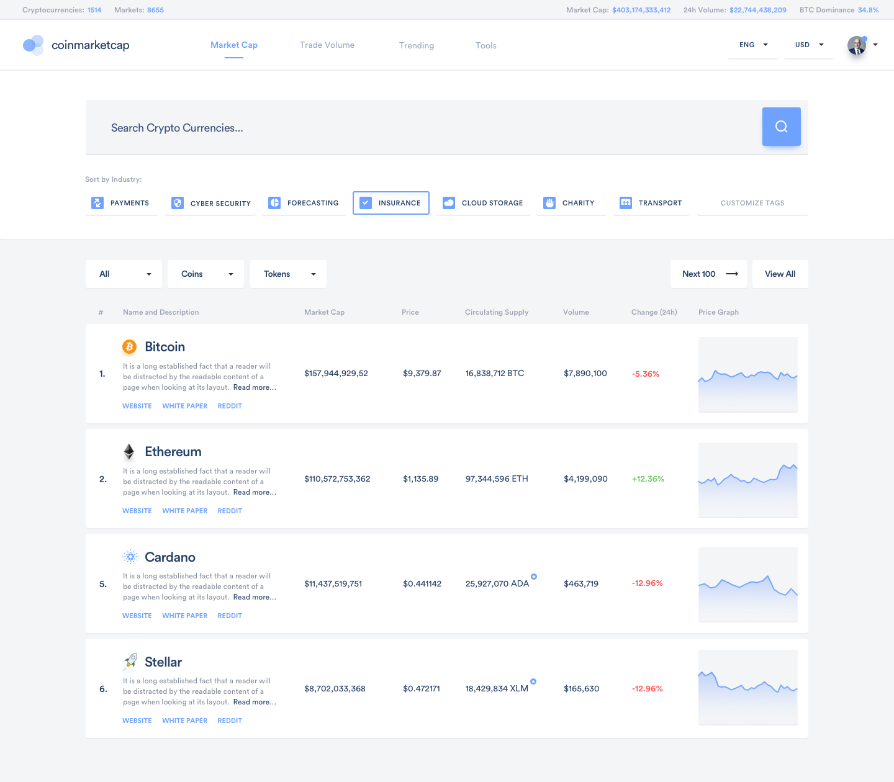Viewport: 894px width, 782px height.
Task: Click the Next 100 arrow icon
Action: tap(732, 274)
